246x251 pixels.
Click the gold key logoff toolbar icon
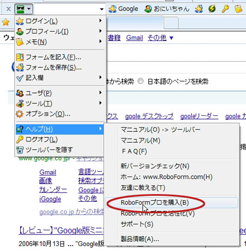[225, 9]
